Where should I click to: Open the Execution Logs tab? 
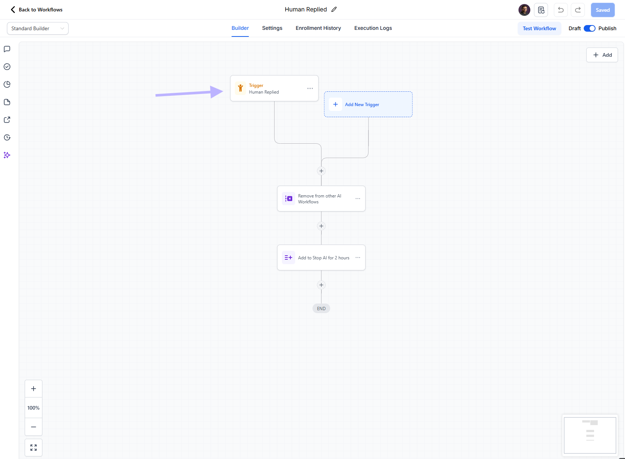point(373,28)
